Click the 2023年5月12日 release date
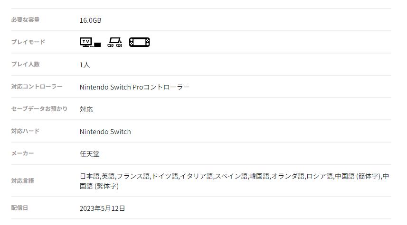 pyautogui.click(x=102, y=208)
